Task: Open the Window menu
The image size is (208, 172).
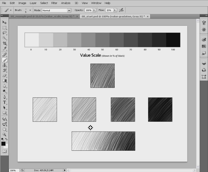Action: coord(96,3)
